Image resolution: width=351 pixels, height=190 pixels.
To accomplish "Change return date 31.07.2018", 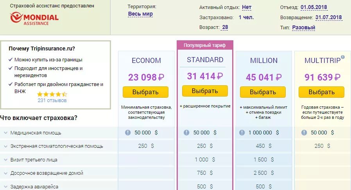I will (329, 18).
